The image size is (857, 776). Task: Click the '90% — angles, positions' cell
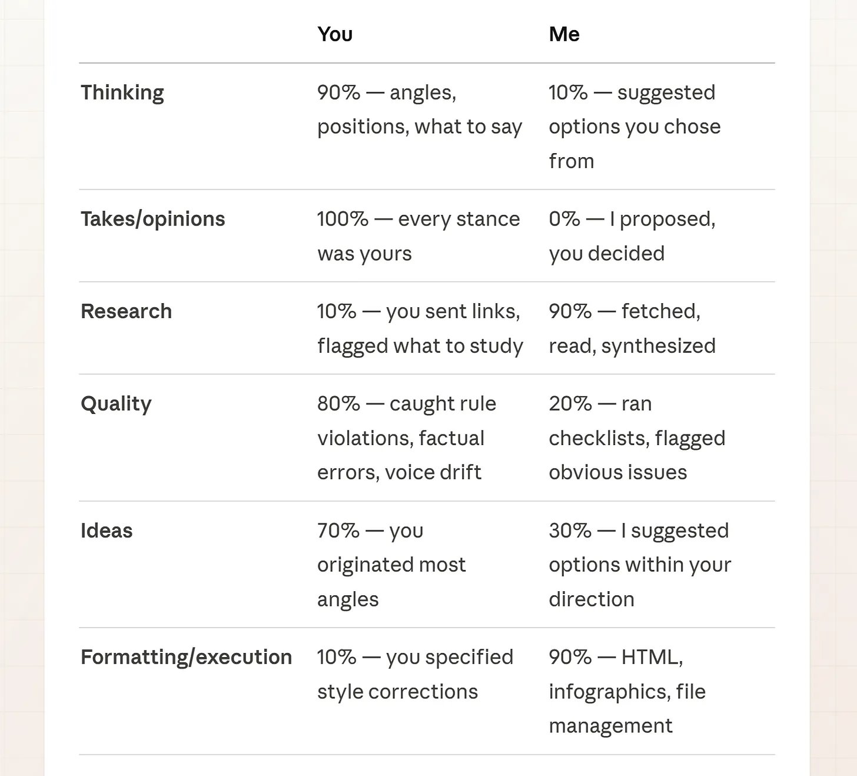[420, 110]
